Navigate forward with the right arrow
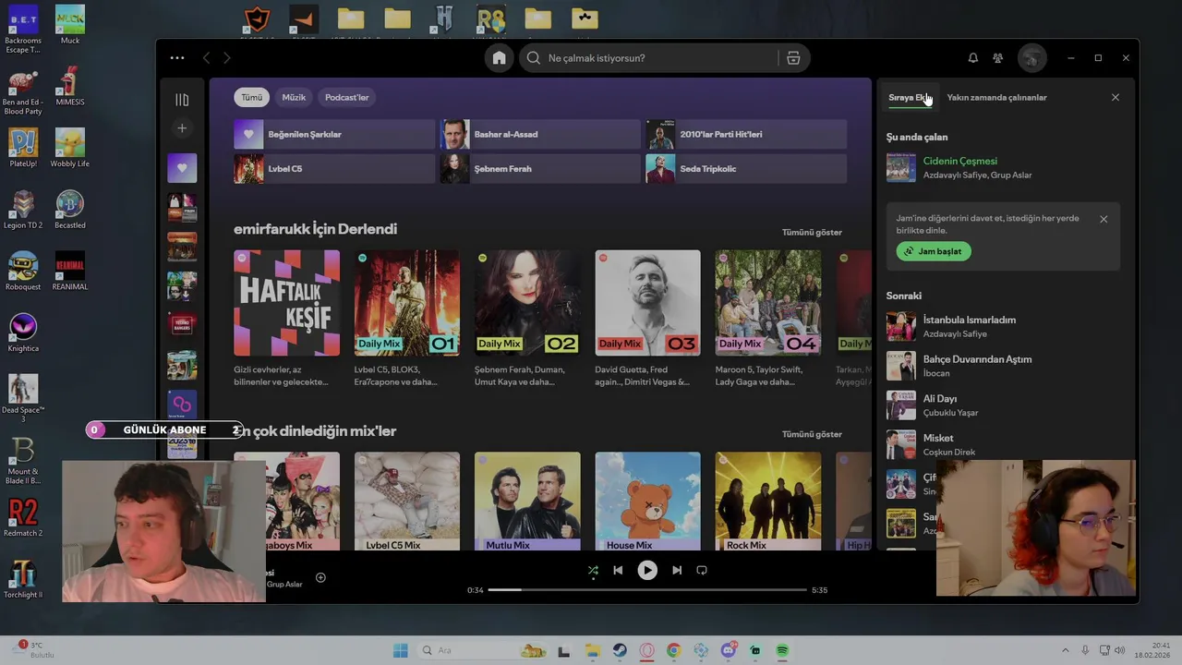Image resolution: width=1182 pixels, height=665 pixels. [227, 58]
